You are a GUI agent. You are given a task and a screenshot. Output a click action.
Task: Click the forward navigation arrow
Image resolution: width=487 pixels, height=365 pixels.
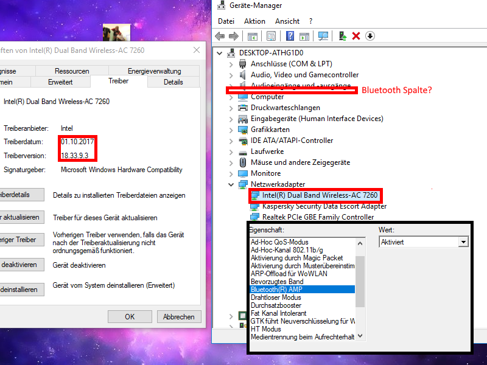point(233,36)
